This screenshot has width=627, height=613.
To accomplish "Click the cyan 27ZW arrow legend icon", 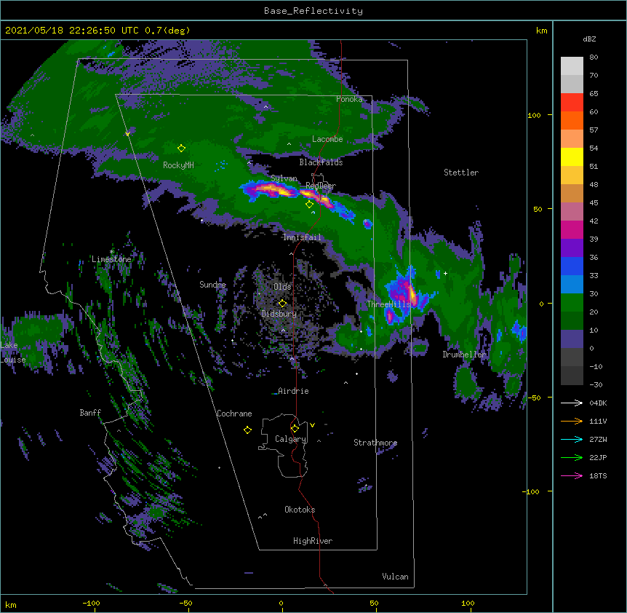I will [x=572, y=439].
